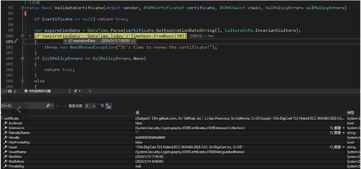Click the '3 个引用' references link above line 95
Screen dimensions: 361x169
[32, 3]
